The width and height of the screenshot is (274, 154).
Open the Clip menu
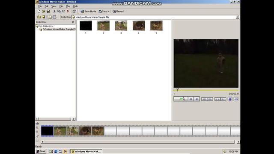pyautogui.click(x=61, y=6)
